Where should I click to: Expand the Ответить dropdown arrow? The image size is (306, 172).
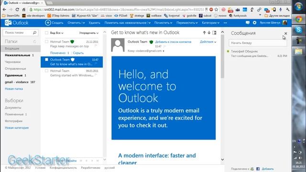point(84,23)
